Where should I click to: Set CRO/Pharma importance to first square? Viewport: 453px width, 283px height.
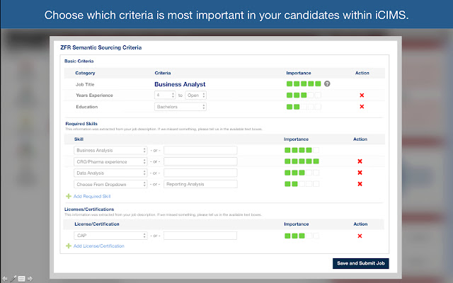(287, 161)
